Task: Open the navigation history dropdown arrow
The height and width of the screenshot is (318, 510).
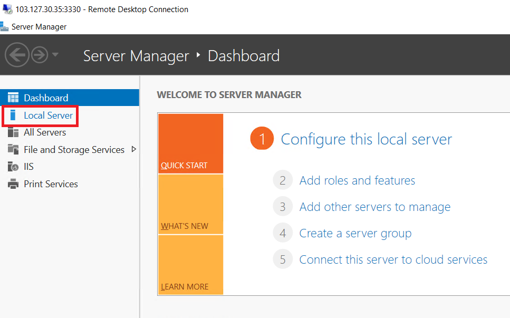Action: pyautogui.click(x=55, y=55)
